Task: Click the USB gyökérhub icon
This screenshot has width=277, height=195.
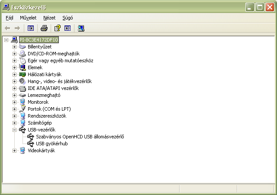Action: coord(31,144)
